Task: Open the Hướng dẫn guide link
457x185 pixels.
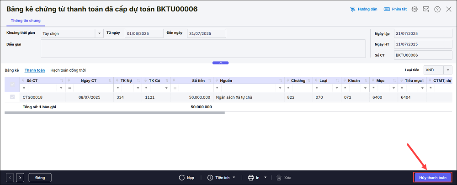Action: coord(364,9)
